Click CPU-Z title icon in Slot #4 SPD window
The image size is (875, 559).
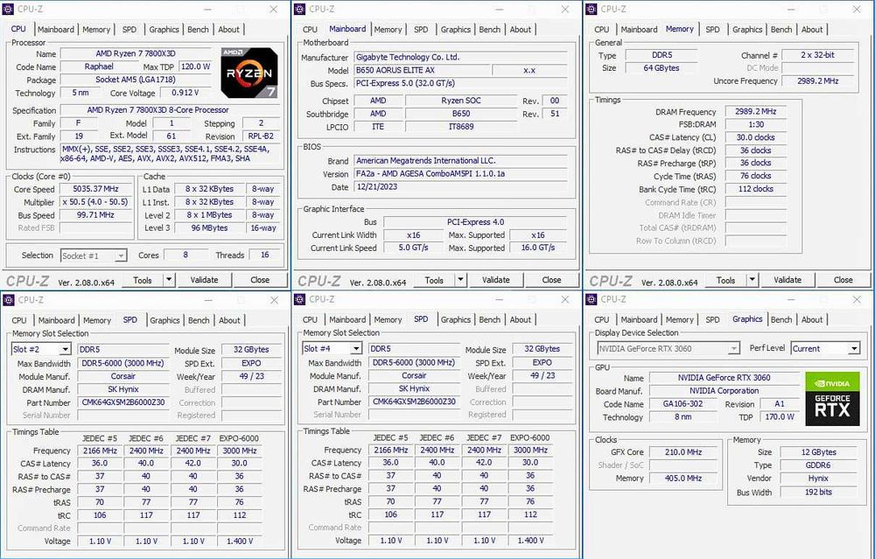[x=299, y=300]
